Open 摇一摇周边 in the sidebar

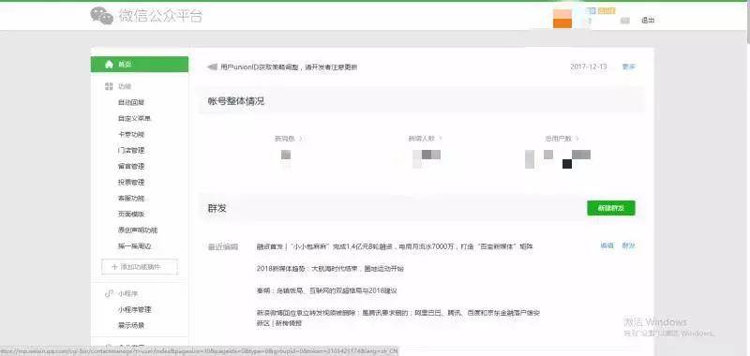click(134, 246)
